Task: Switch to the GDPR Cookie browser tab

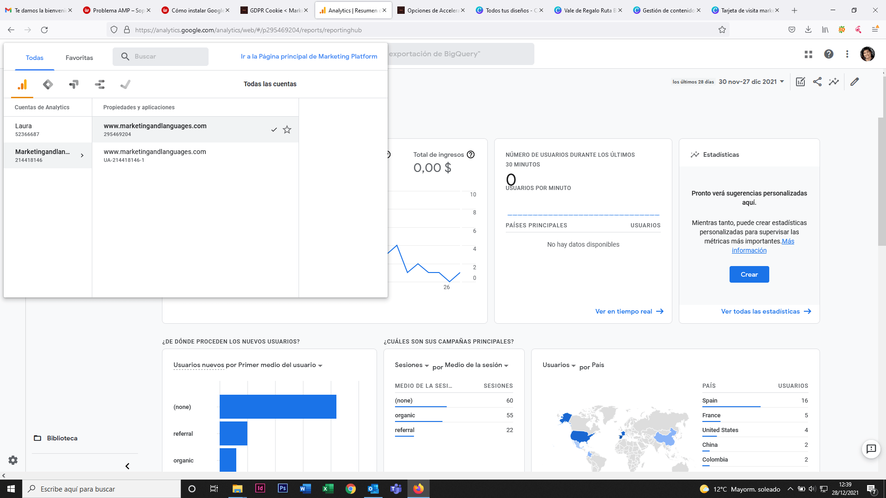Action: pyautogui.click(x=275, y=10)
